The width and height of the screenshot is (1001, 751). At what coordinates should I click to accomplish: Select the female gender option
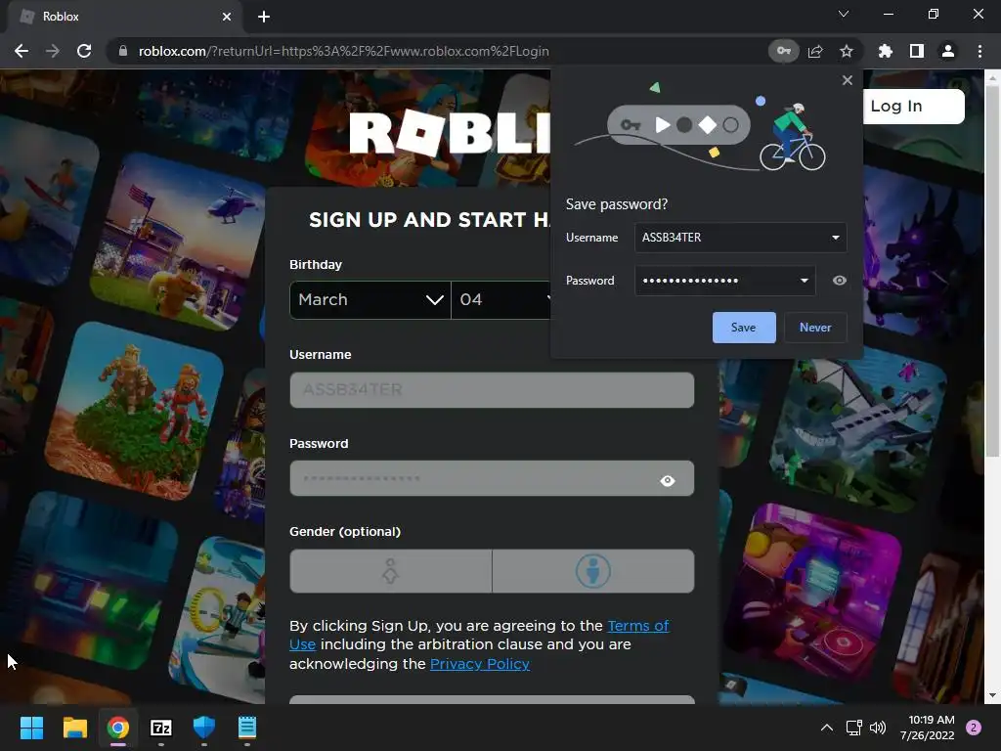[x=391, y=571]
